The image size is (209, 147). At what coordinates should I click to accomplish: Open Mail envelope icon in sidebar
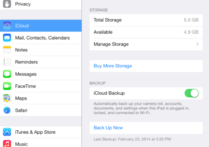tap(7, 38)
